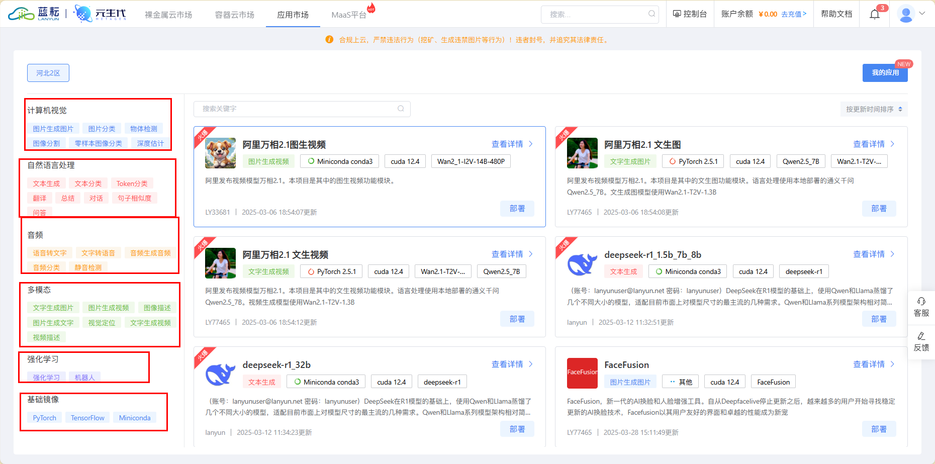Viewport: 935px width, 464px height.
Task: Open the 帮助文档 menu item
Action: 836,14
